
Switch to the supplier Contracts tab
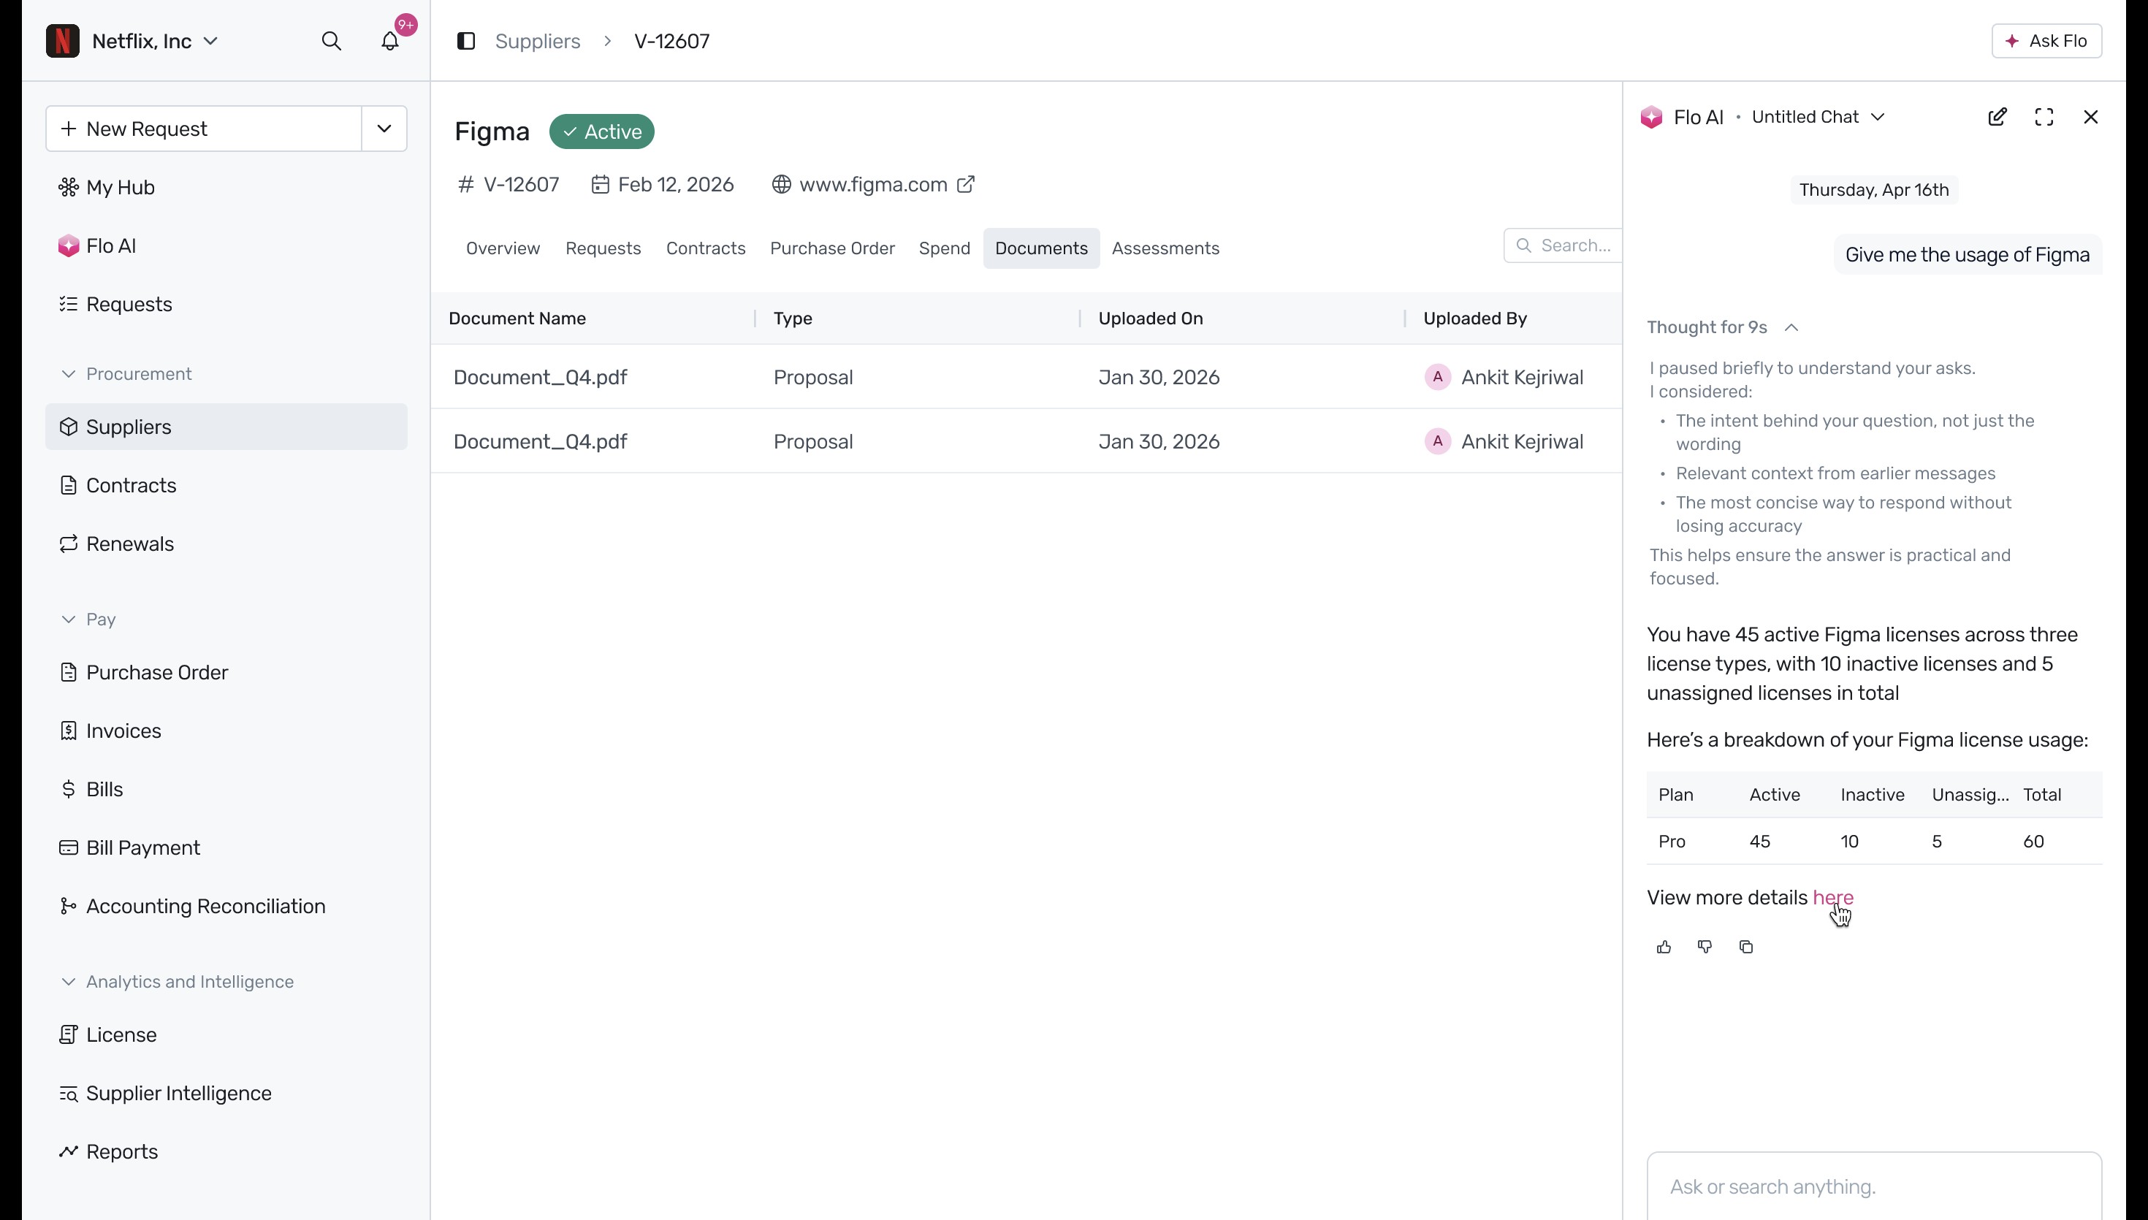[x=705, y=248]
